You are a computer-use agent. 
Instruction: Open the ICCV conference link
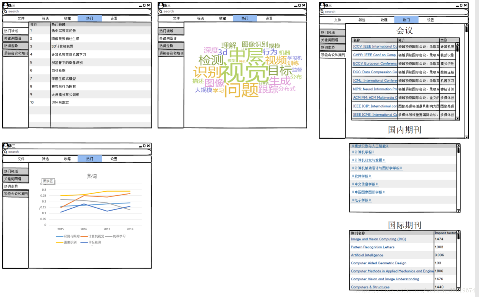pyautogui.click(x=375, y=46)
